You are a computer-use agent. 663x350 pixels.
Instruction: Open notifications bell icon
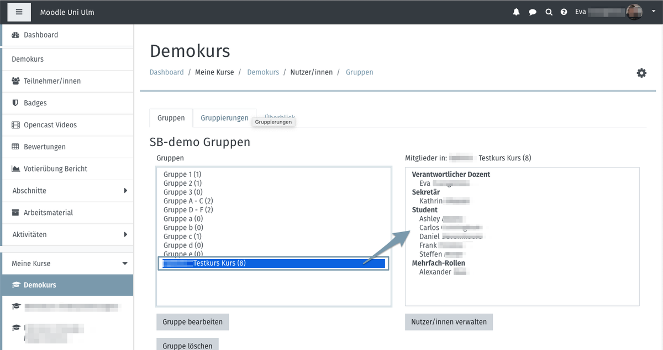516,12
